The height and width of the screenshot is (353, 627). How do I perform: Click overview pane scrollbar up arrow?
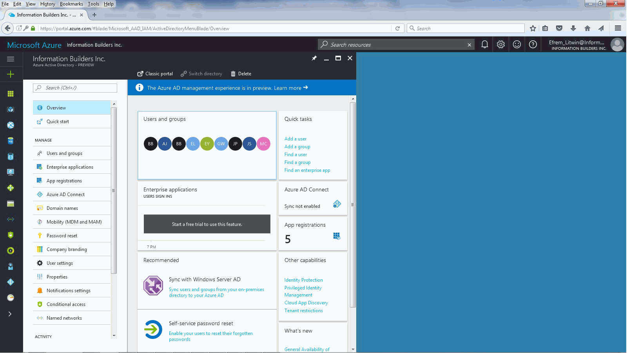353,99
